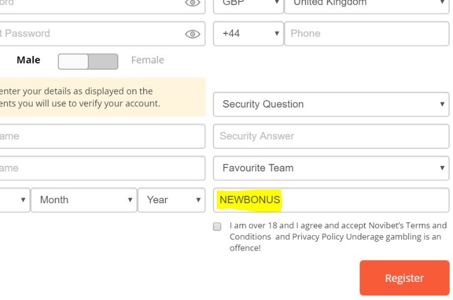Show password using the top eye icon
This screenshot has width=453, height=300.
click(x=193, y=3)
